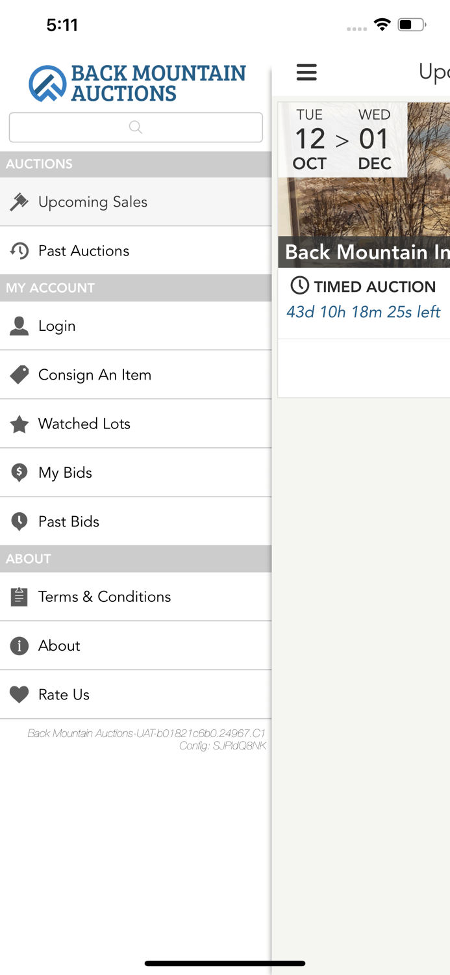Tap the Rate Us heart icon
The width and height of the screenshot is (450, 975).
(x=19, y=694)
